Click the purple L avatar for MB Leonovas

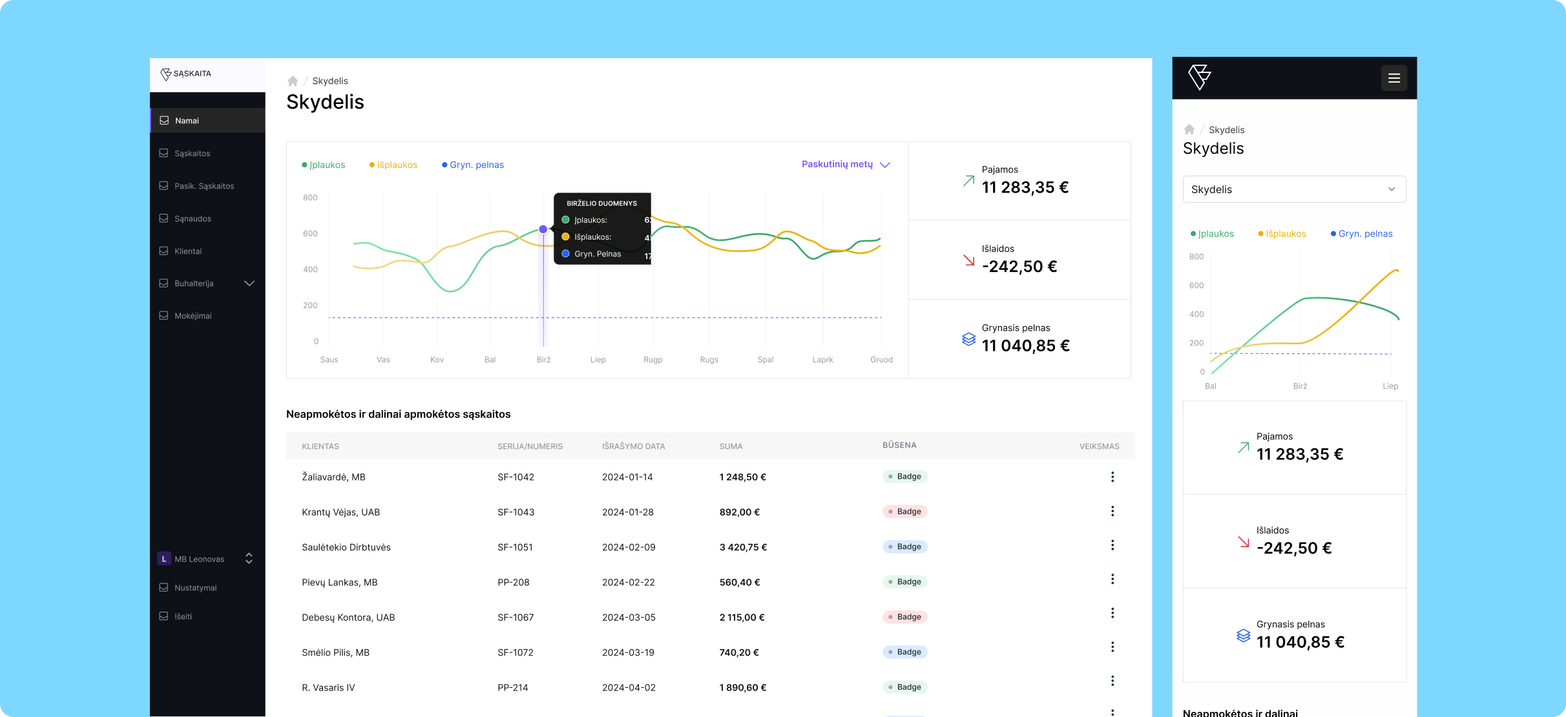(164, 559)
